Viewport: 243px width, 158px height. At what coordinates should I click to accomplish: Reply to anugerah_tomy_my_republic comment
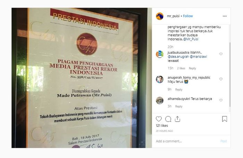[179, 89]
